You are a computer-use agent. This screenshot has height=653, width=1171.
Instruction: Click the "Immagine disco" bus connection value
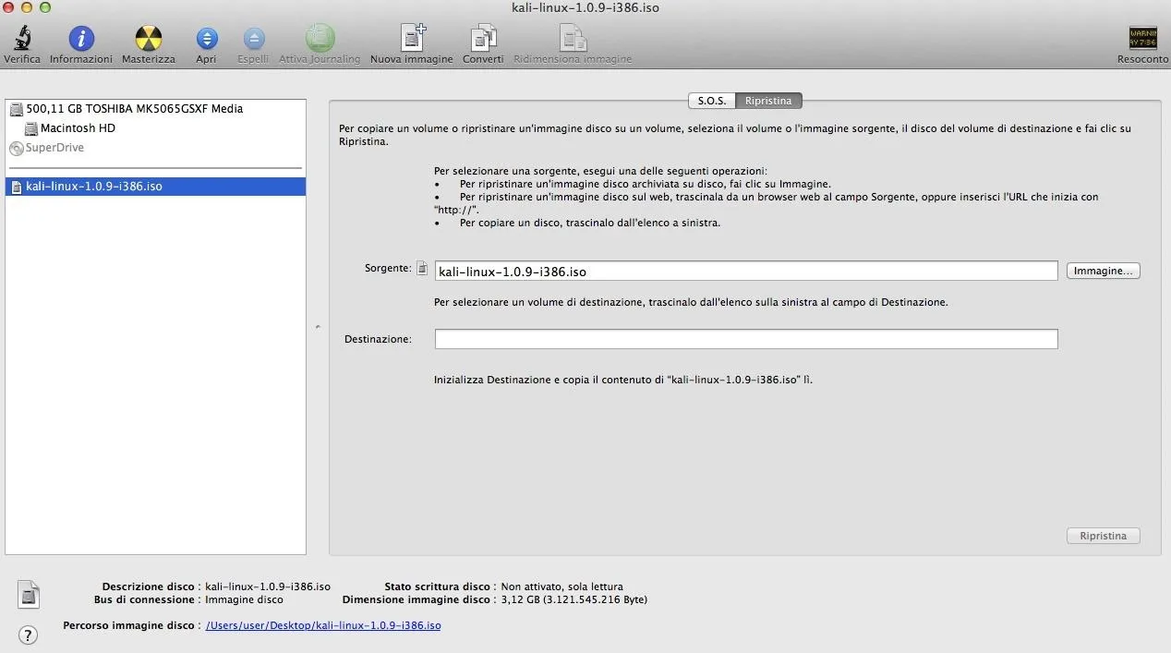[244, 599]
